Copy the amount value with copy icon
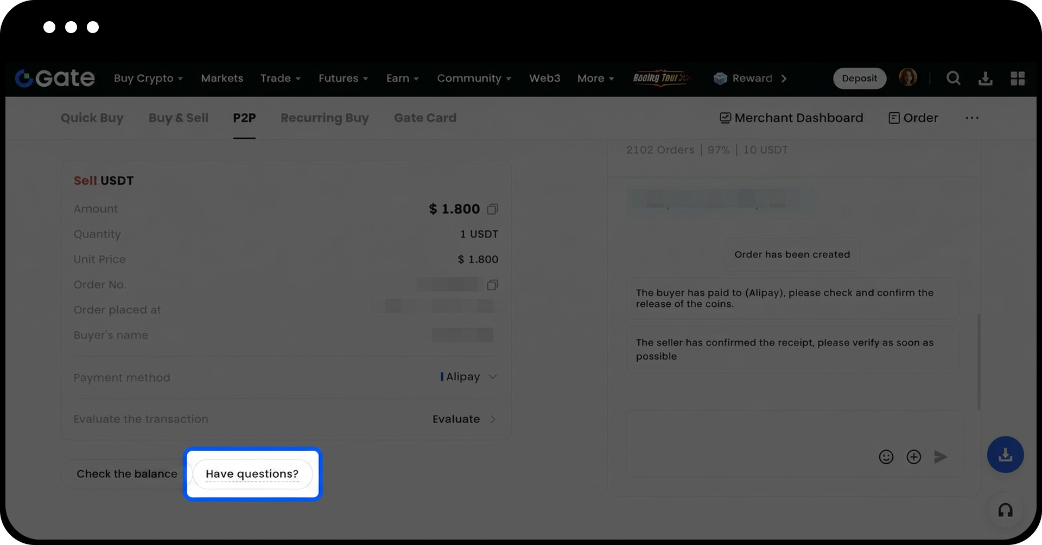Viewport: 1042px width, 545px height. click(x=492, y=209)
